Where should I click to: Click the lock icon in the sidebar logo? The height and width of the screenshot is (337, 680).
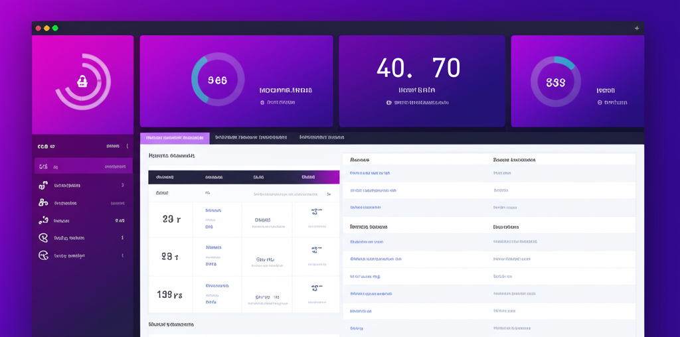pos(82,81)
